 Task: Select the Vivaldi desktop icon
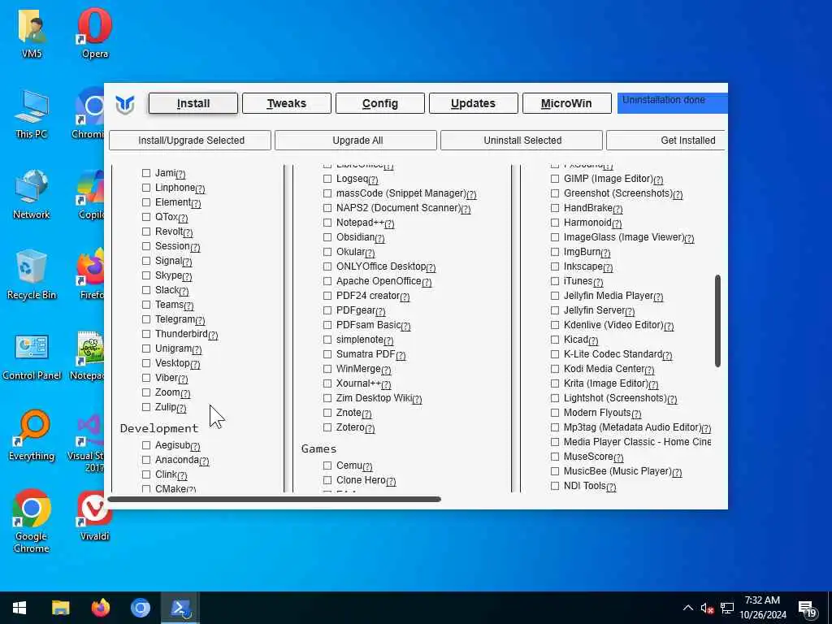coord(95,516)
